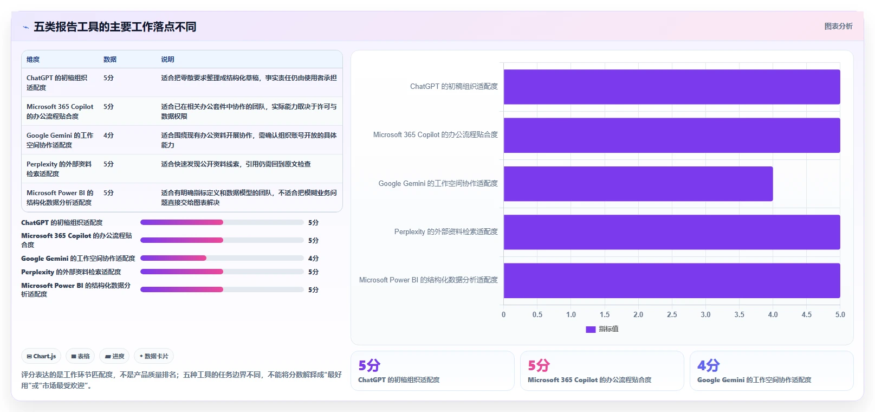Click chart y-axis label 'Microsoft Power BI 的结构化数据分析适配度'

tap(428, 280)
